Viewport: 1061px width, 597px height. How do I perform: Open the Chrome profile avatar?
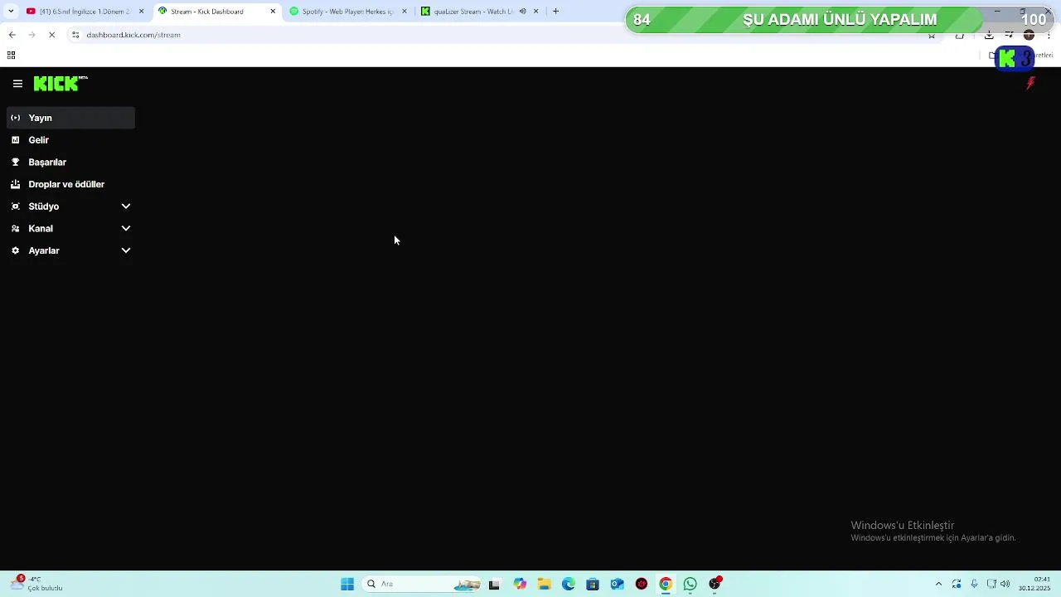(x=1030, y=35)
